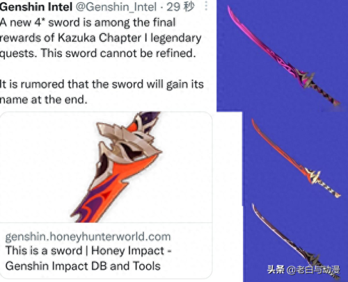Click the 'Genshin Impact DB and Tools' text
The height and width of the screenshot is (282, 348).
click(x=83, y=266)
